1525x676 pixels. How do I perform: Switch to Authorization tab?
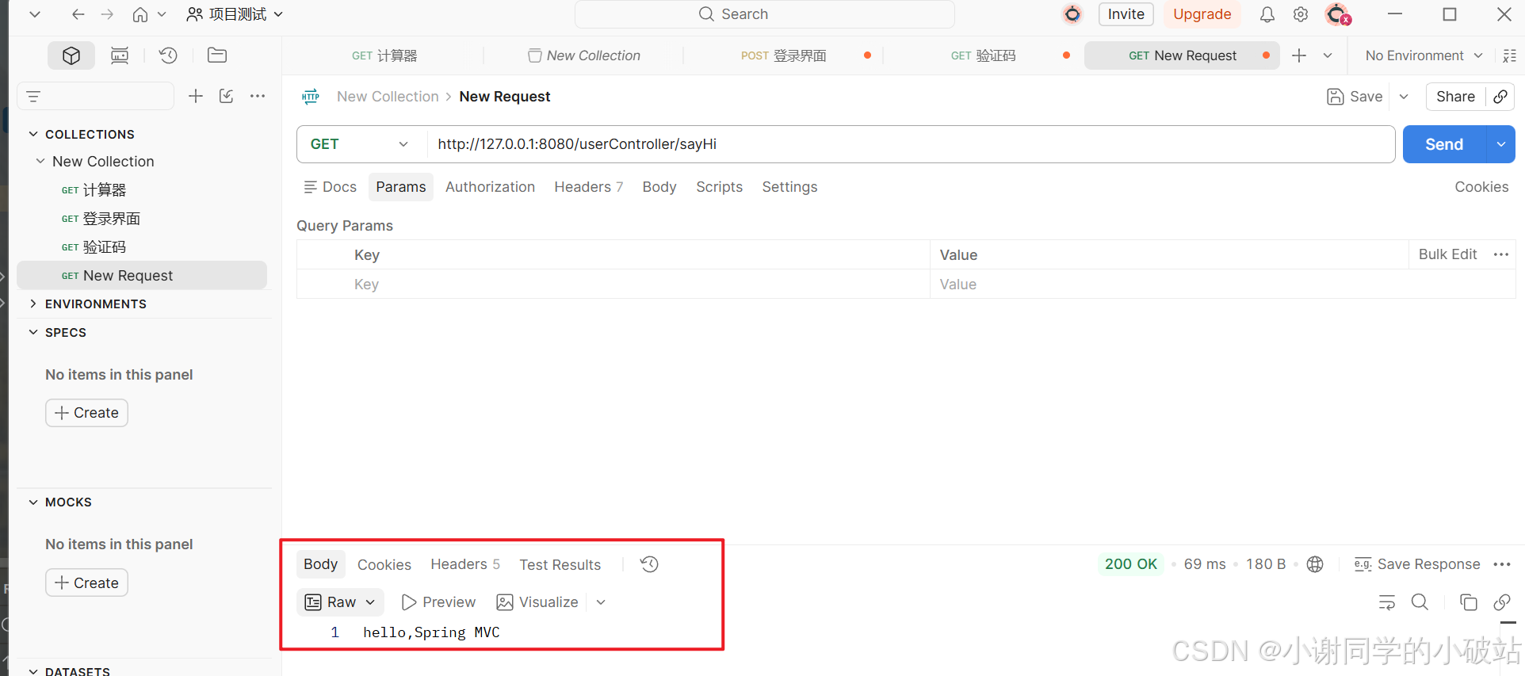tap(490, 187)
